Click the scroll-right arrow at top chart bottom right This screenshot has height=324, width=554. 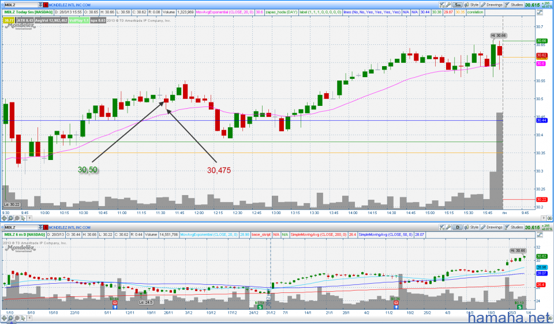click(x=544, y=218)
